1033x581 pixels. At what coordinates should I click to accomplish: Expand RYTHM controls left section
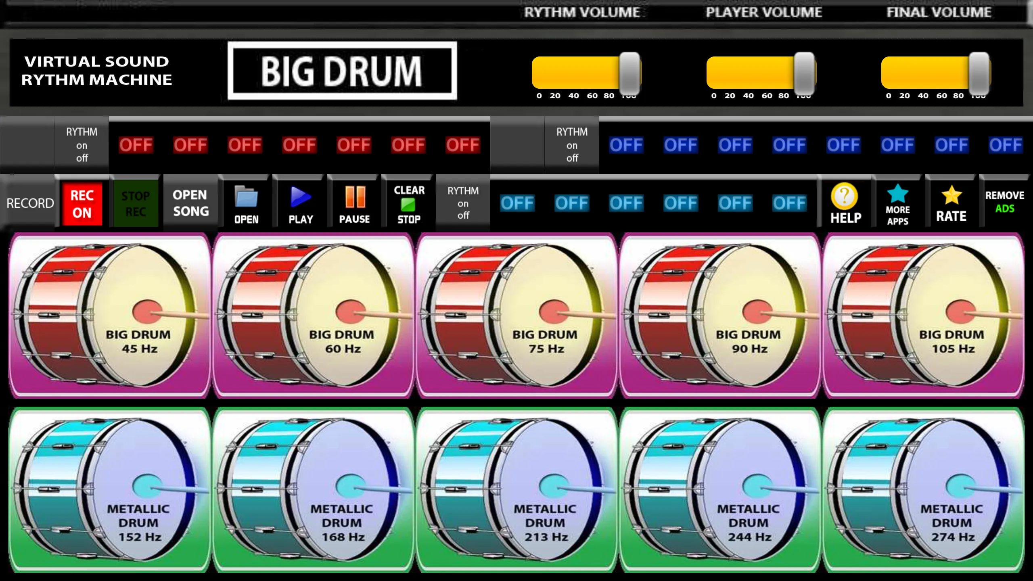click(82, 145)
